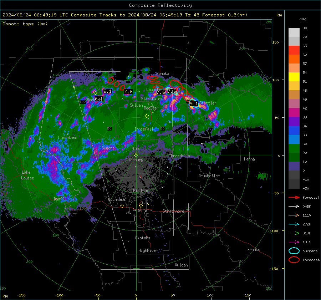Select the yellow diamond marker beside Cochrane
The height and width of the screenshot is (300, 321).
[x=122, y=206]
